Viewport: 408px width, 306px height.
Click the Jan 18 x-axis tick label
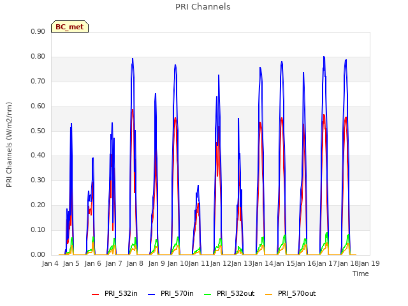348,263
